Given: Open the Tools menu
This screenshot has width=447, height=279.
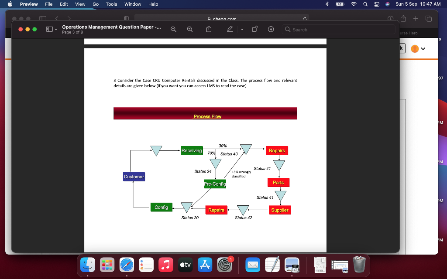Looking at the screenshot, I should [111, 4].
